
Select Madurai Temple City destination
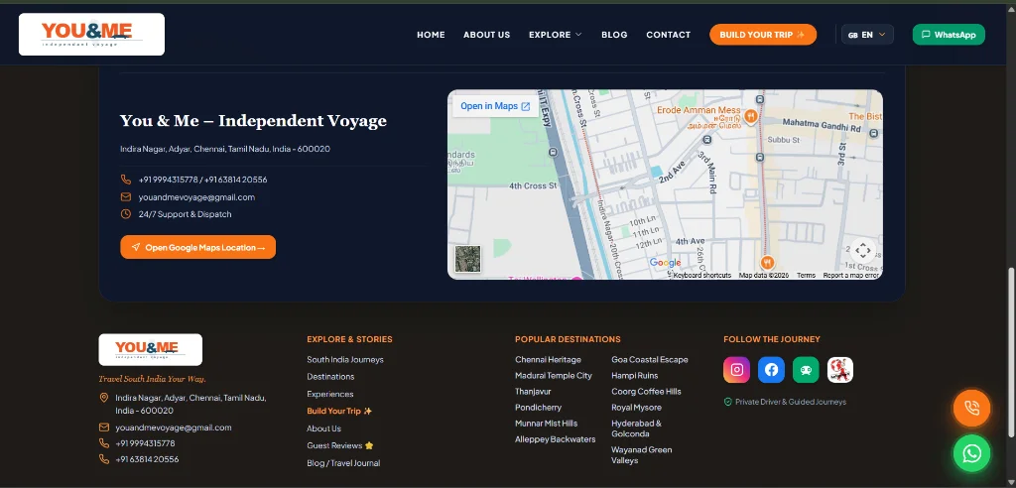554,375
